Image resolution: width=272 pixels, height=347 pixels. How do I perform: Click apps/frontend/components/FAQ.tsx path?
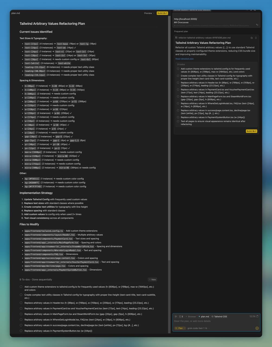pyautogui.click(x=44, y=254)
